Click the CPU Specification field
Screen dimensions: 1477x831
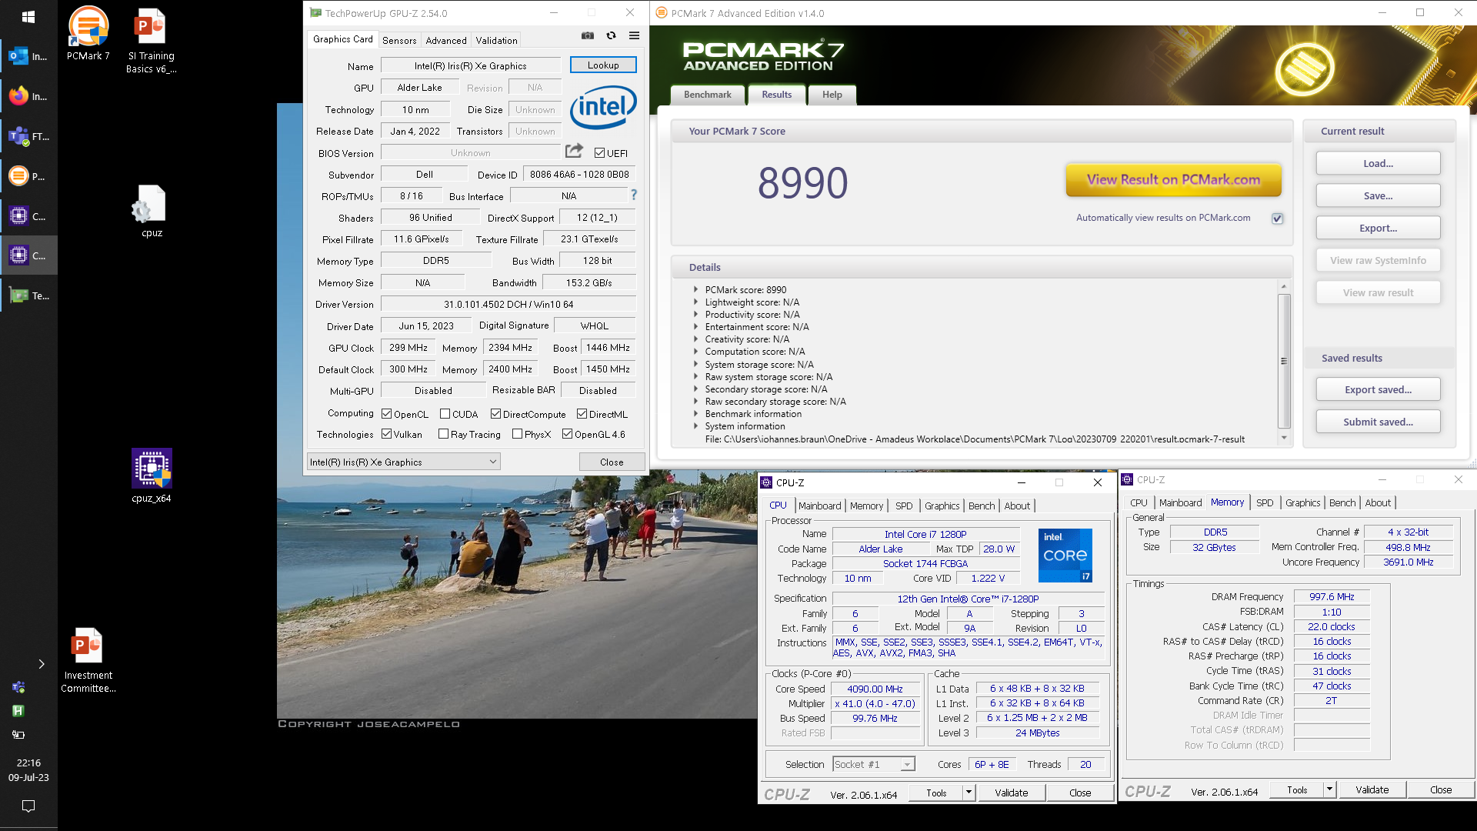[968, 599]
